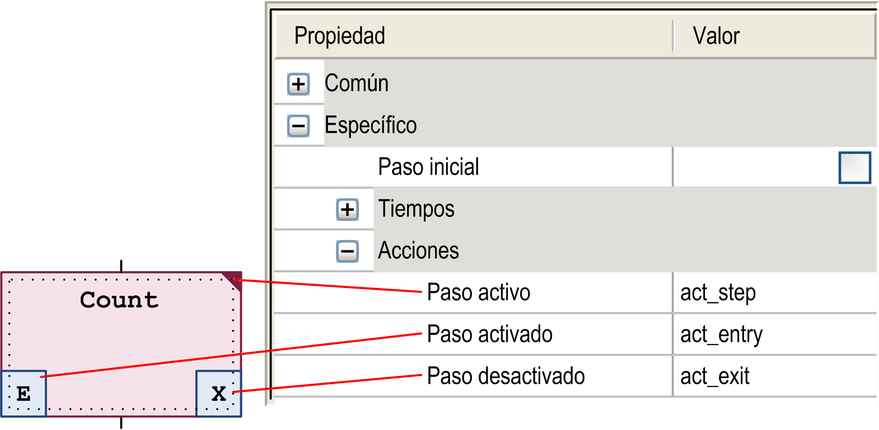Click the Acciones group label

click(x=419, y=251)
